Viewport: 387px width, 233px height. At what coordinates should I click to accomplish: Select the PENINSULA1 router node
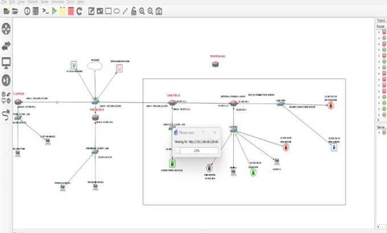tap(215, 64)
